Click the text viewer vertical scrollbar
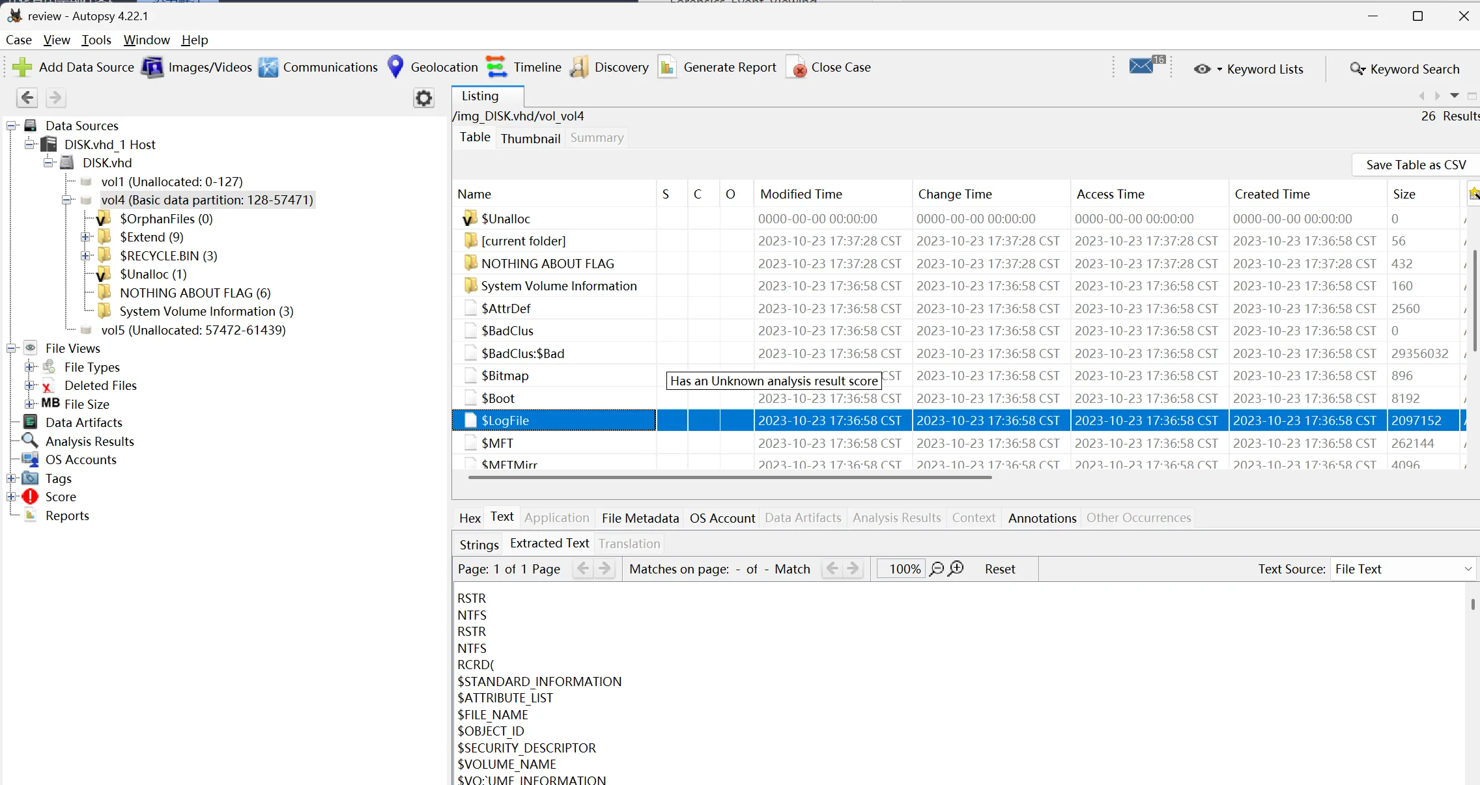 1472,604
